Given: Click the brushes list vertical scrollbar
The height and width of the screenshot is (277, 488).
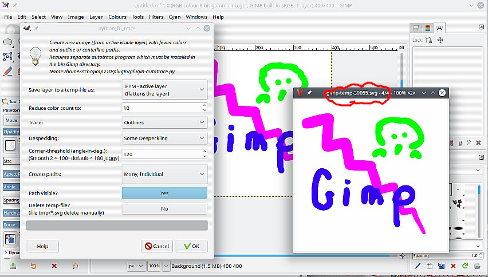Looking at the screenshot, I should (x=481, y=211).
